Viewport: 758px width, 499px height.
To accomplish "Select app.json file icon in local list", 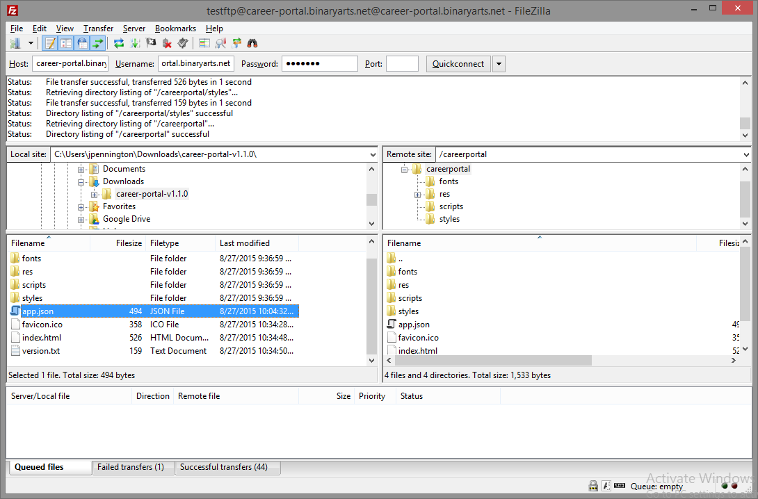I will point(15,311).
